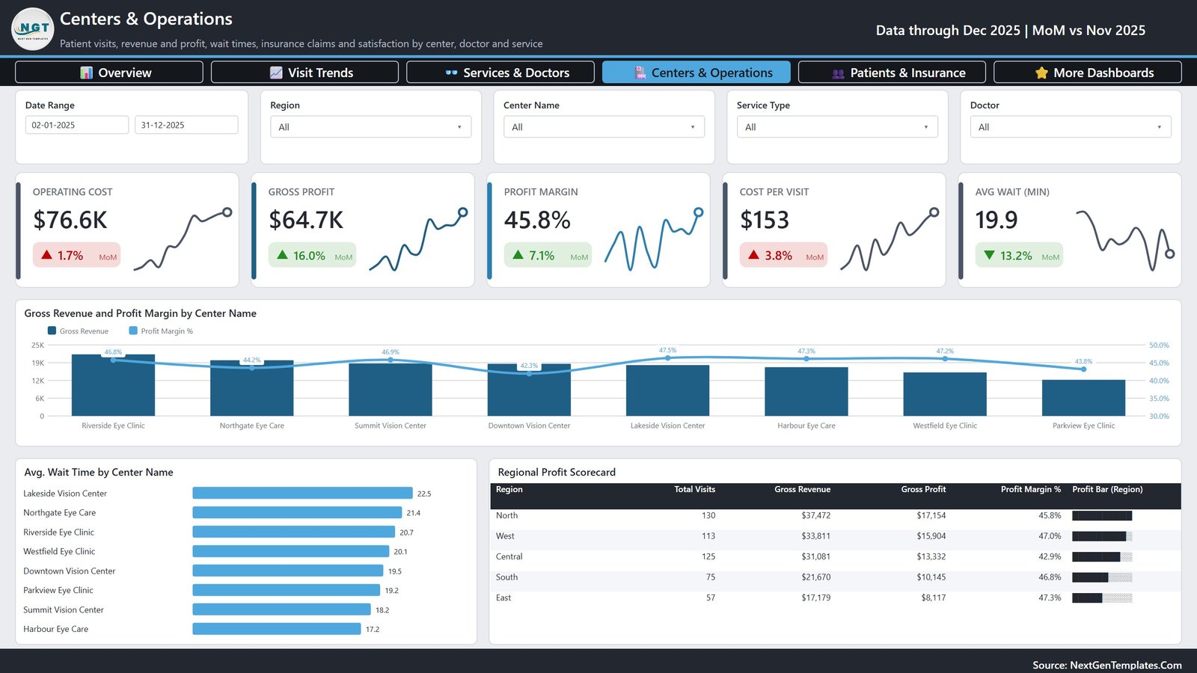Click the Services & Doctors glasses icon
This screenshot has height=673, width=1197.
[451, 73]
